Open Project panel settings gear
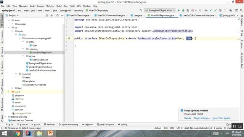Image resolution: width=244 pixels, height=137 pixels. (58, 15)
